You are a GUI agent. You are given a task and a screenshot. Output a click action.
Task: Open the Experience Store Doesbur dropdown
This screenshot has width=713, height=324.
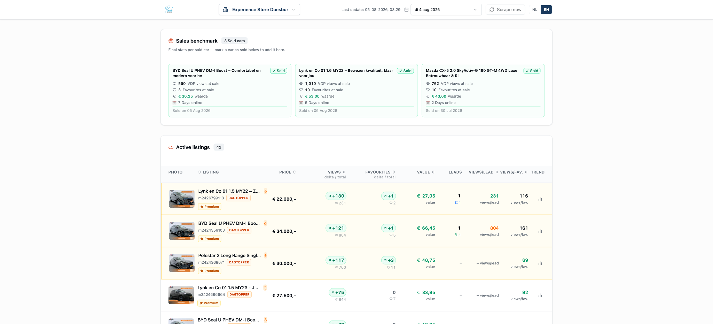point(259,10)
